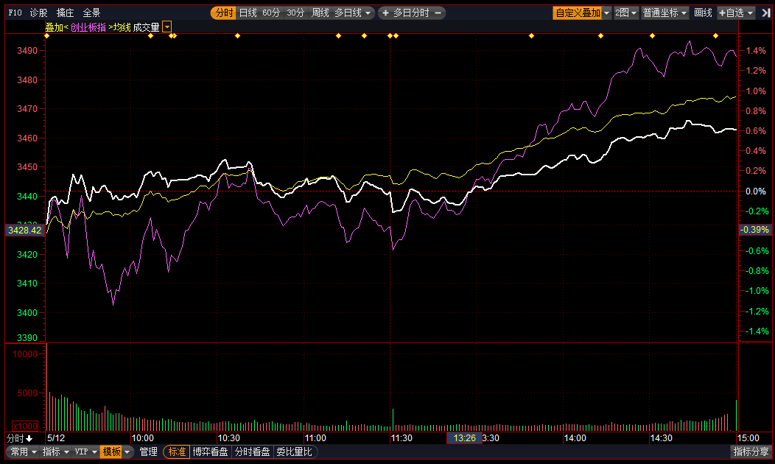Open the 常用 dropdown at the bottom
Image resolution: width=775 pixels, height=464 pixels.
tap(24, 451)
